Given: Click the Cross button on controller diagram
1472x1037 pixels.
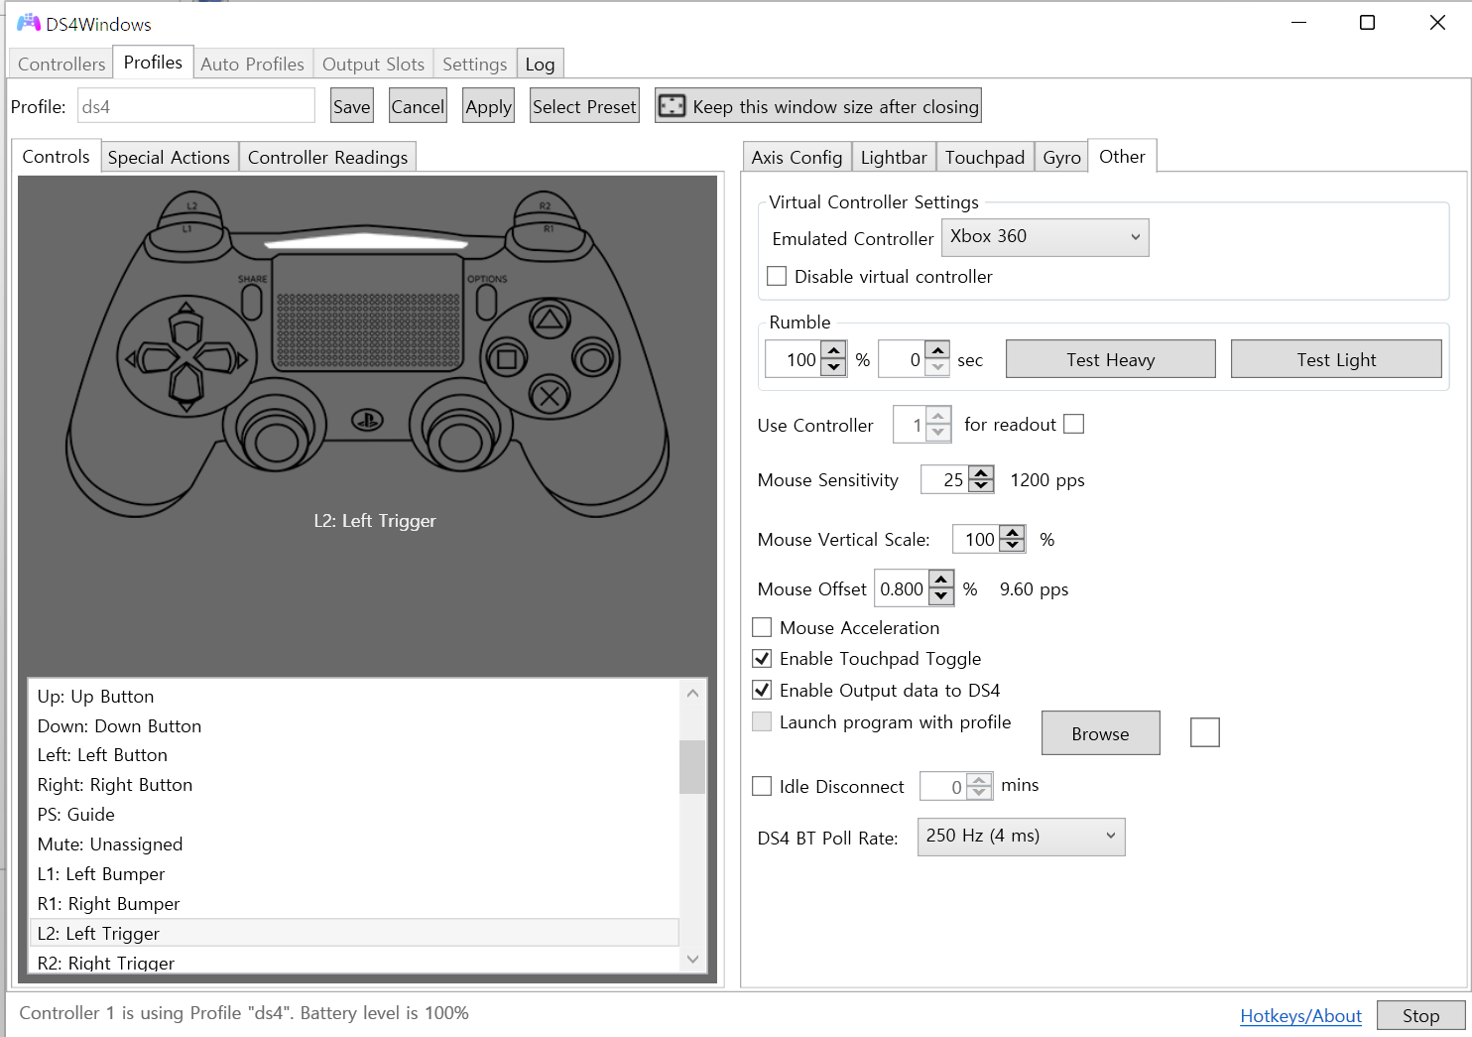Looking at the screenshot, I should [549, 397].
